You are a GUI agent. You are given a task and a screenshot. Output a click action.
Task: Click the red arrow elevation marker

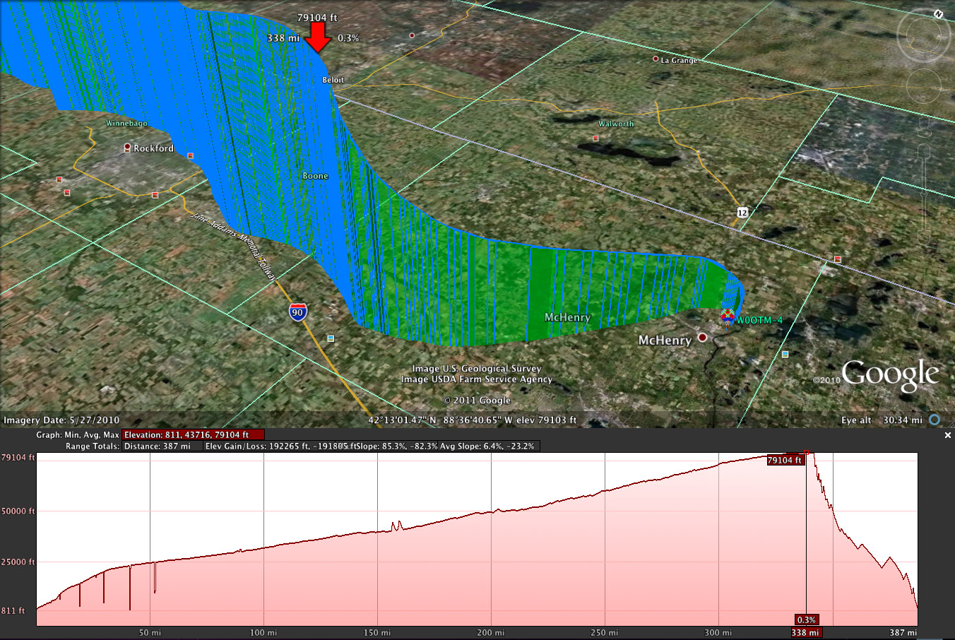[x=319, y=37]
